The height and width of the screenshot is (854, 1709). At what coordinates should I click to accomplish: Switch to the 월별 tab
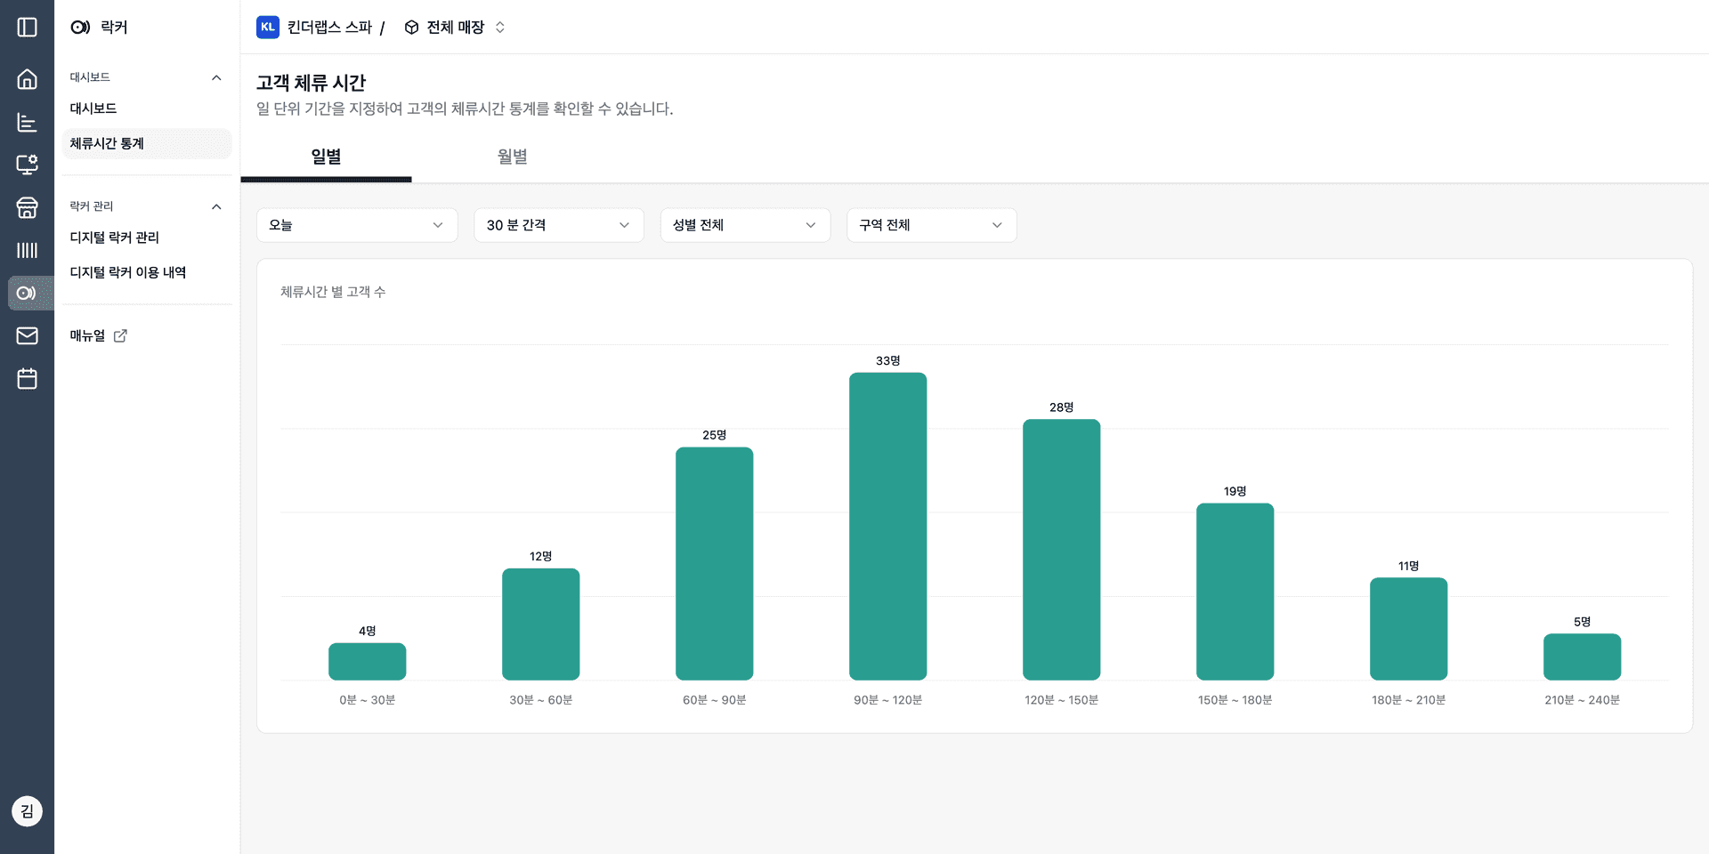pyautogui.click(x=512, y=157)
